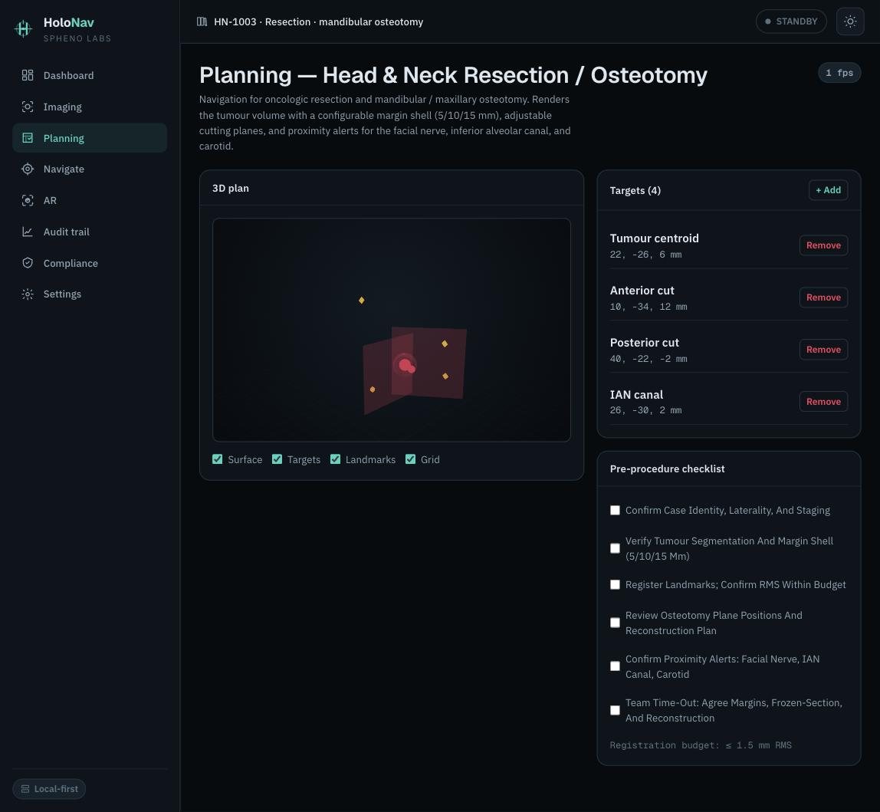Image resolution: width=880 pixels, height=812 pixels.
Task: Click the Settings gear icon
Action: click(28, 294)
